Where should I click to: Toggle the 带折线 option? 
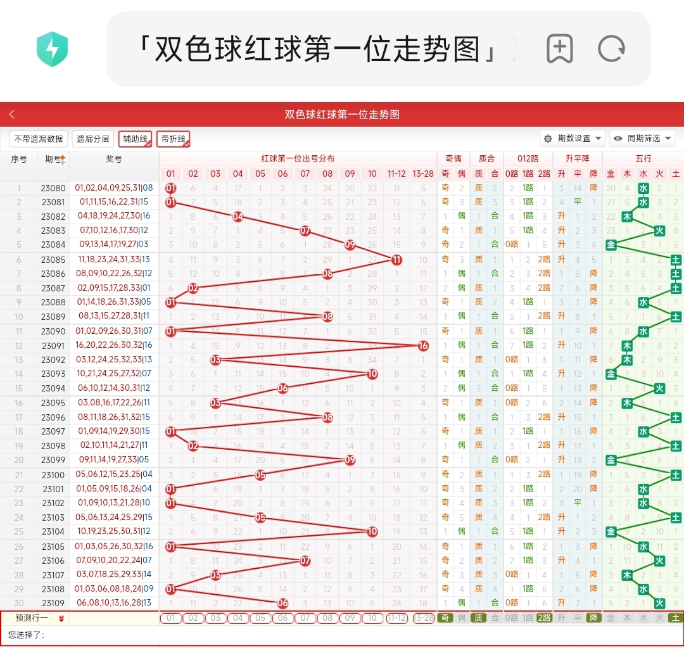pos(173,139)
